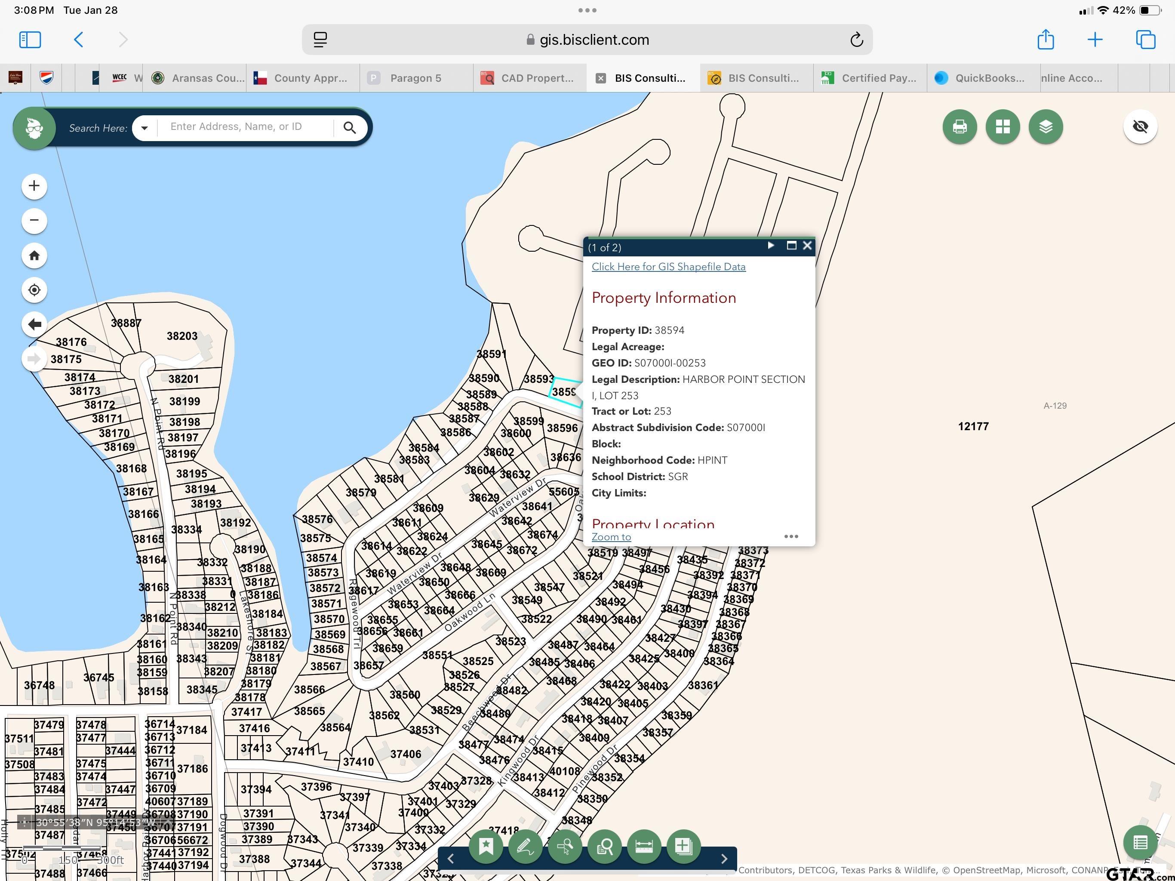Open the Safari share sheet
Screen dimensions: 1175x881
point(1046,39)
